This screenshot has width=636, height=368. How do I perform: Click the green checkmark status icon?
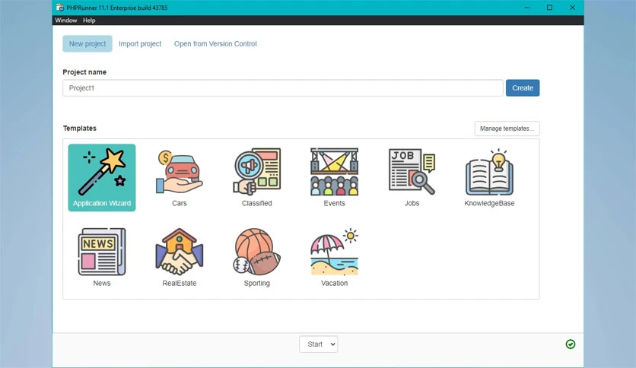click(x=571, y=344)
